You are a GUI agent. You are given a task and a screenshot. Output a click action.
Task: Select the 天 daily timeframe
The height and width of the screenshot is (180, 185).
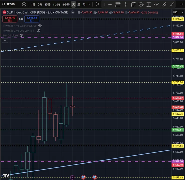click(x=73, y=5)
